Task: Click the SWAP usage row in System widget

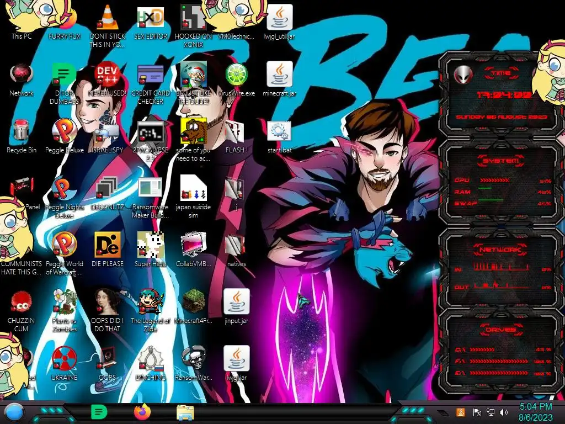Action: [x=502, y=203]
